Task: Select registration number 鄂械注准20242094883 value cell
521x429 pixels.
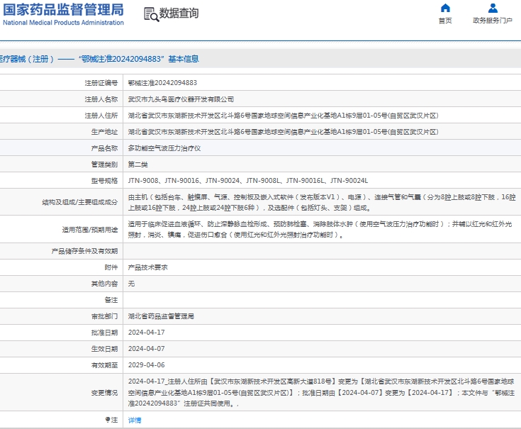Action: point(162,83)
